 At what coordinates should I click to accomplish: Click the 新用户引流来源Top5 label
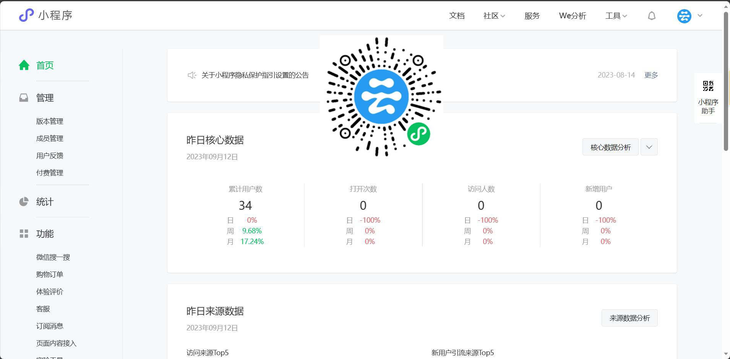pyautogui.click(x=462, y=353)
